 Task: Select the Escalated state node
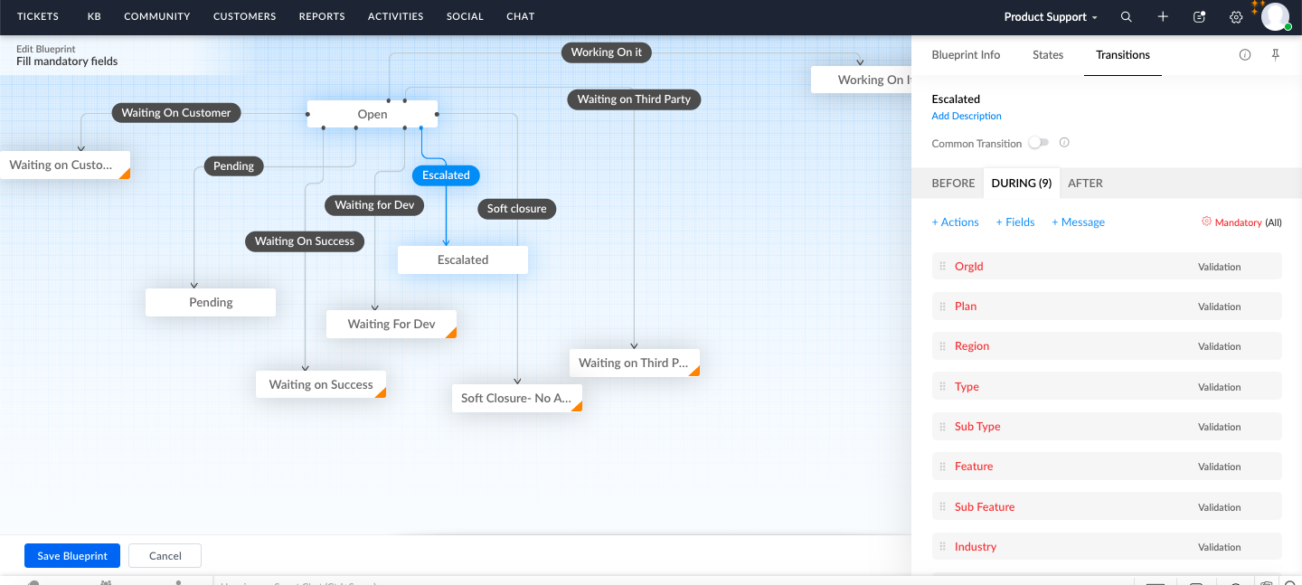click(463, 259)
